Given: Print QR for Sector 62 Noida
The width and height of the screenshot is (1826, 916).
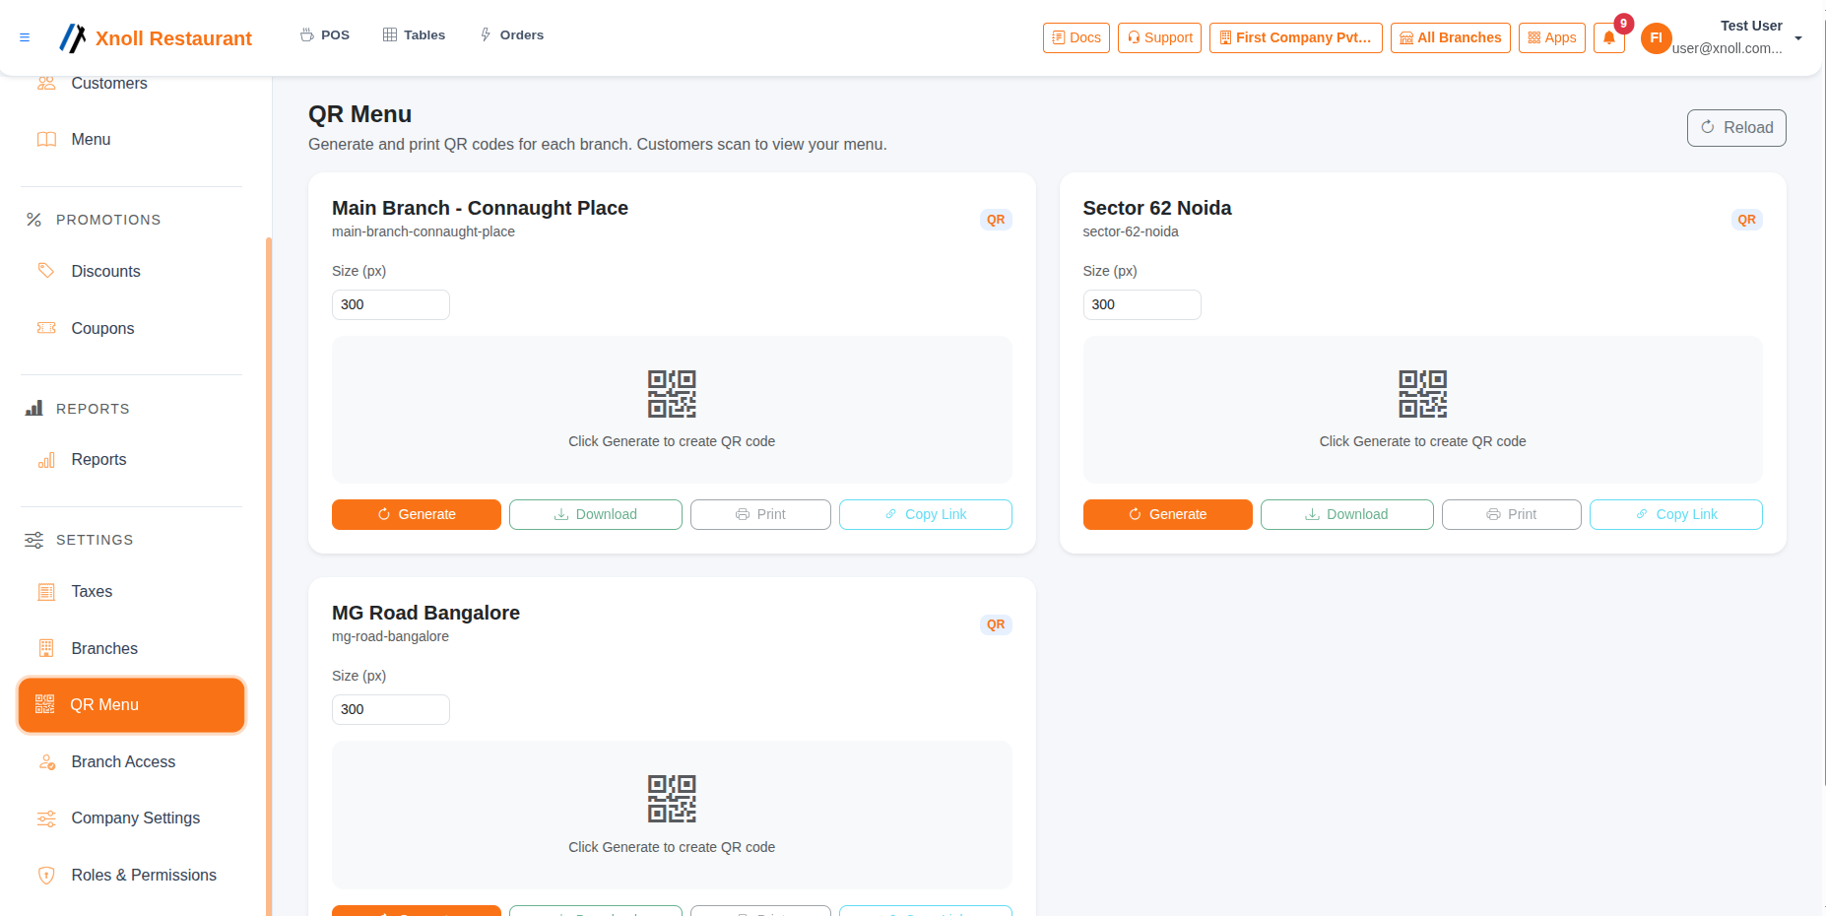Looking at the screenshot, I should click(x=1512, y=514).
